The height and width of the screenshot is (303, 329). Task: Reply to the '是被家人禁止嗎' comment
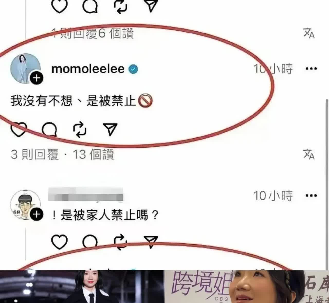(x=90, y=242)
